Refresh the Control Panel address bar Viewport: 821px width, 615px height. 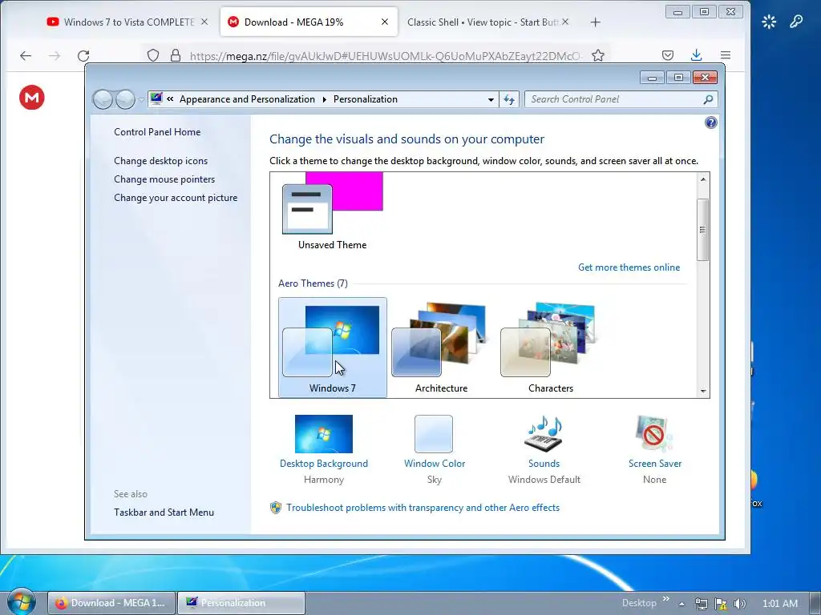coord(509,99)
